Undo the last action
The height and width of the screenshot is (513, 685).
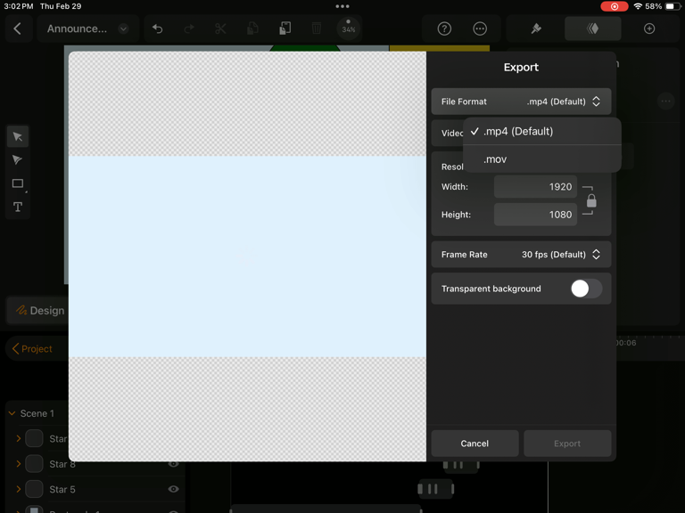(157, 28)
